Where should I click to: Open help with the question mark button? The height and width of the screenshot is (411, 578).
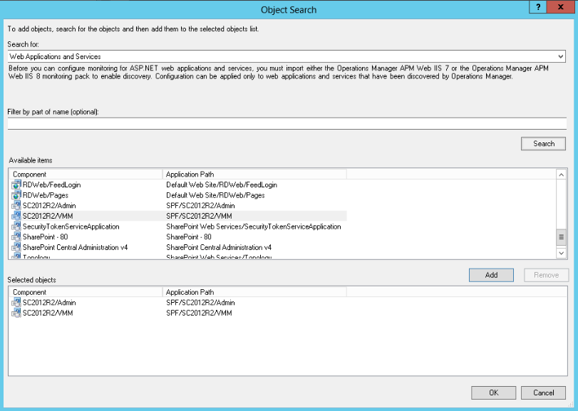tap(538, 6)
